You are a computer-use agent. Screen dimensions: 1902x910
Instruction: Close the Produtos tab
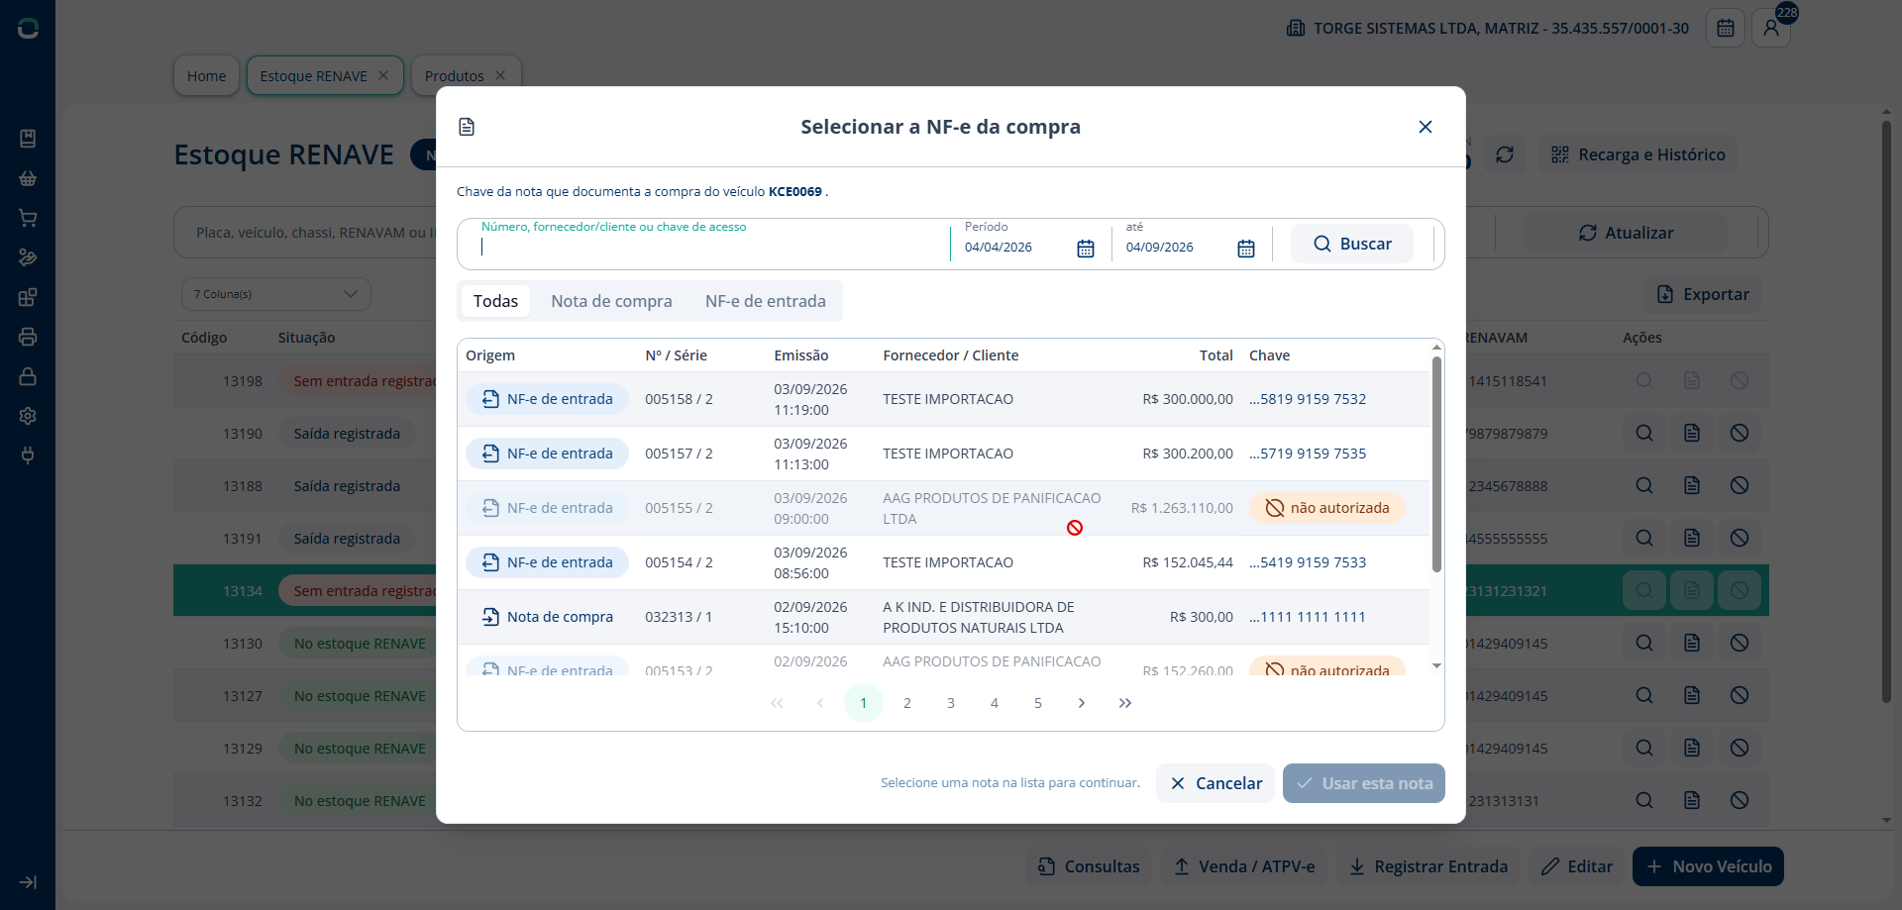[x=500, y=75]
